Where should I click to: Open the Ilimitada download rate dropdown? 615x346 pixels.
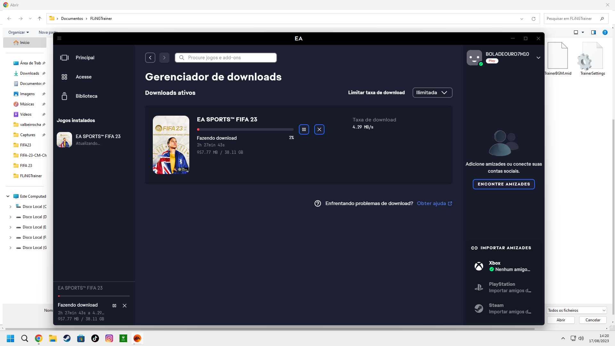point(432,93)
